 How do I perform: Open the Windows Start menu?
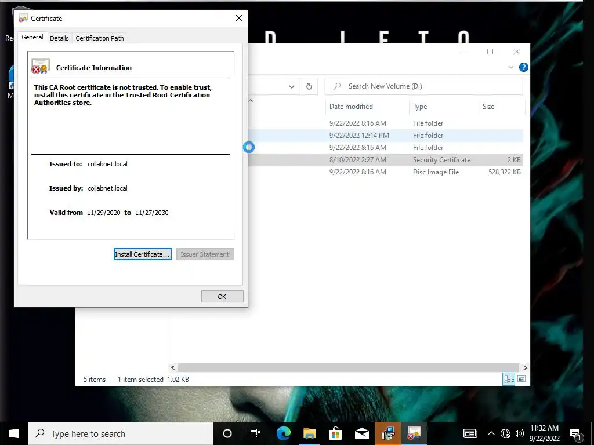(x=14, y=433)
